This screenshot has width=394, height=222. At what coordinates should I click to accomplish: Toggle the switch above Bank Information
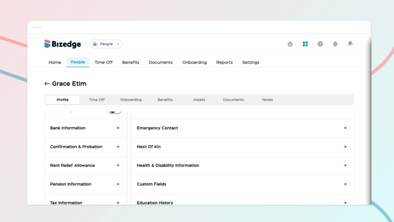(x=115, y=112)
